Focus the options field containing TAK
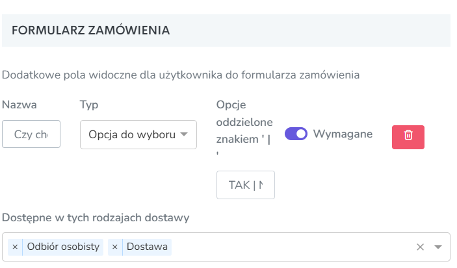This screenshot has width=457, height=268. point(246,185)
